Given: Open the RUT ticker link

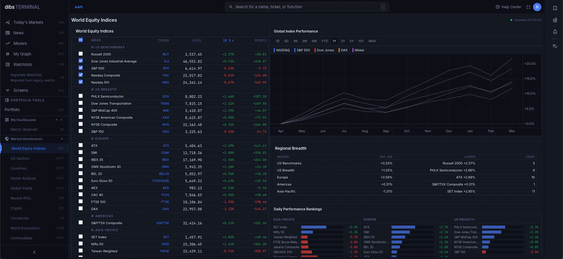Looking at the screenshot, I should 166,54.
